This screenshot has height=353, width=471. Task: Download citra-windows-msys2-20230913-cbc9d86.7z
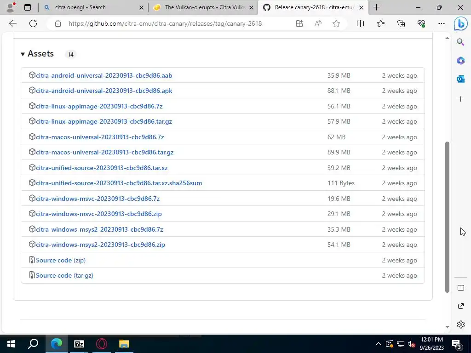pyautogui.click(x=99, y=230)
